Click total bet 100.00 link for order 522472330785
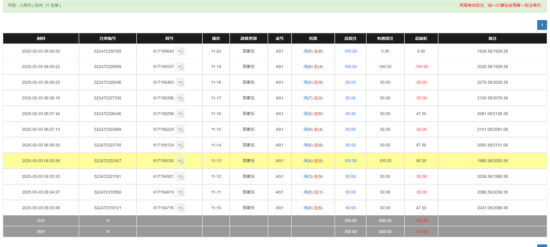The height and width of the screenshot is (247, 550). coord(350,51)
